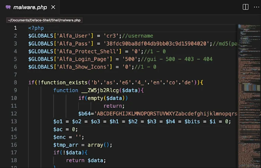Screen dimensions: 261x168
Task: Click function name __ZW5jb2Rlcg
Action: (100, 90)
